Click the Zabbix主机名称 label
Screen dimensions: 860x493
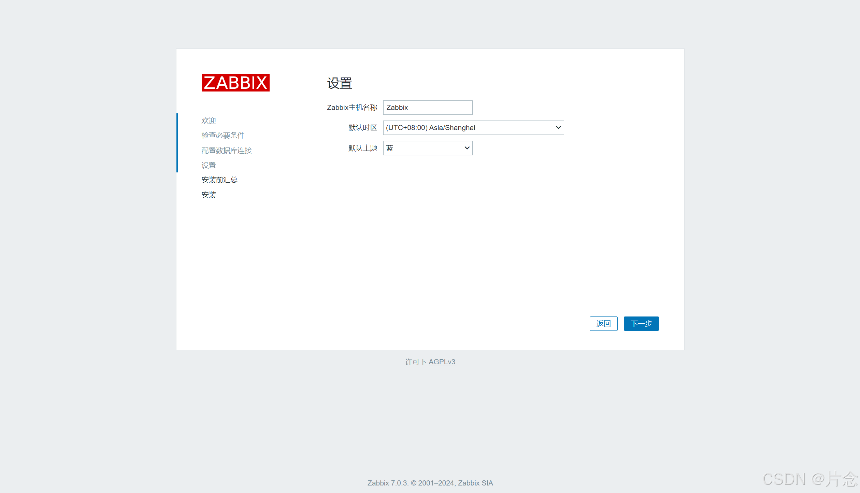[x=352, y=108]
